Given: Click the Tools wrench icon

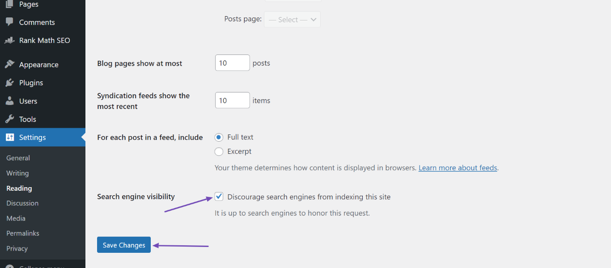Looking at the screenshot, I should tap(9, 119).
